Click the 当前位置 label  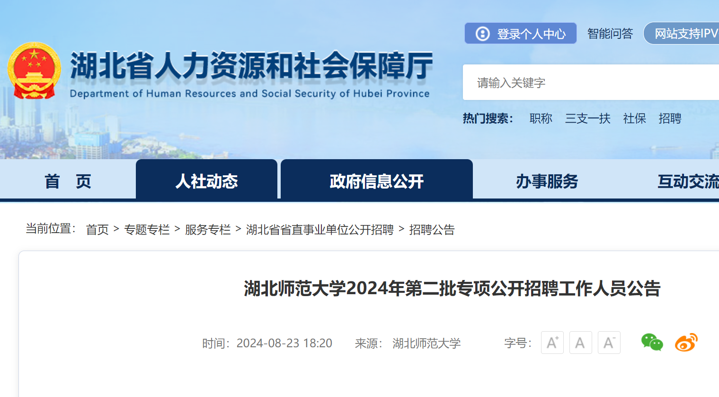51,229
